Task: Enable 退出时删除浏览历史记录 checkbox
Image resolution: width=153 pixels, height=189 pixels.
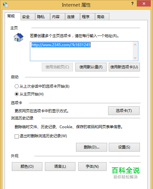Action: 17,136
